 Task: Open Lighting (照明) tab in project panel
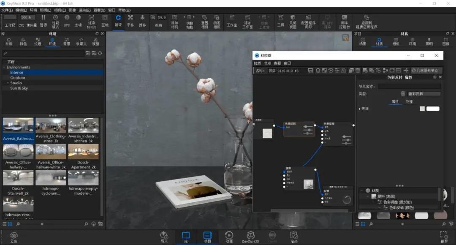tap(429, 42)
